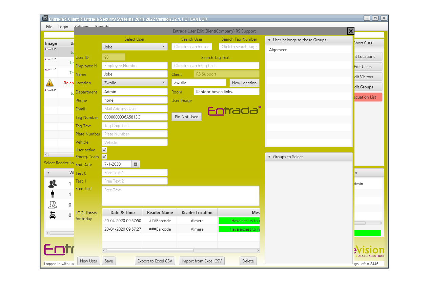428x298 pixels.
Task: Open the File menu
Action: [x=49, y=27]
